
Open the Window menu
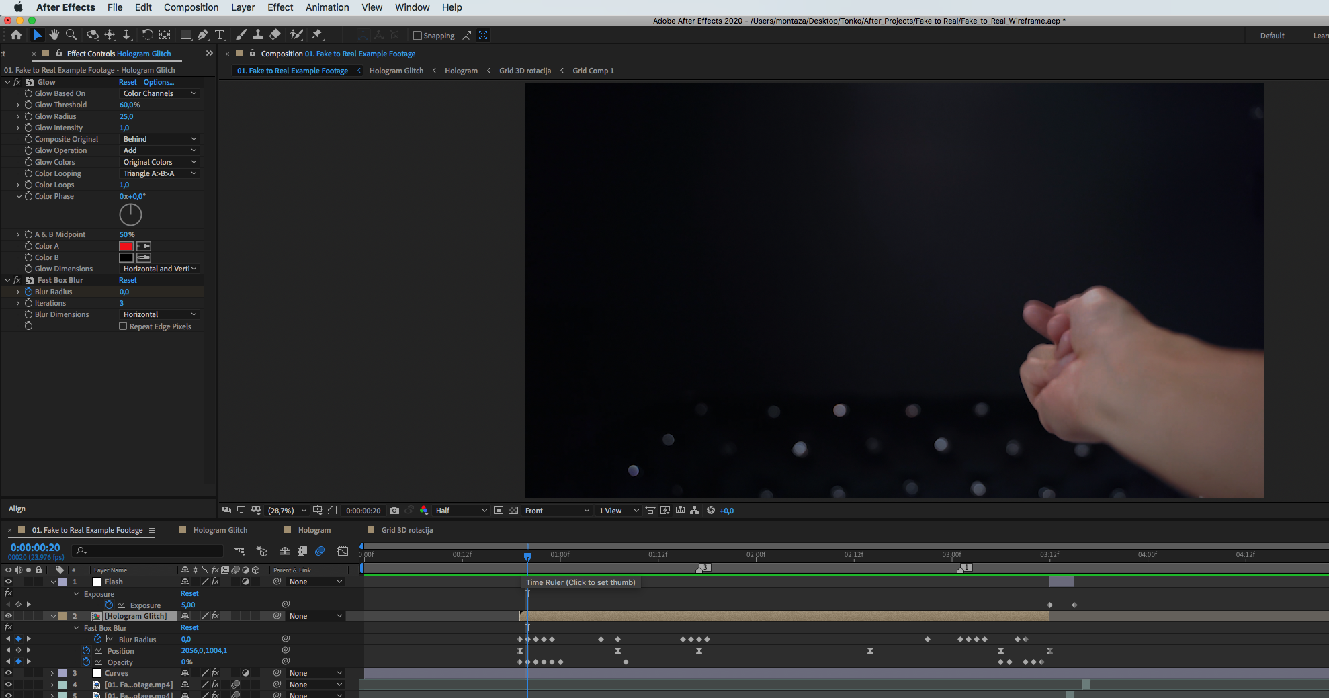pos(412,7)
